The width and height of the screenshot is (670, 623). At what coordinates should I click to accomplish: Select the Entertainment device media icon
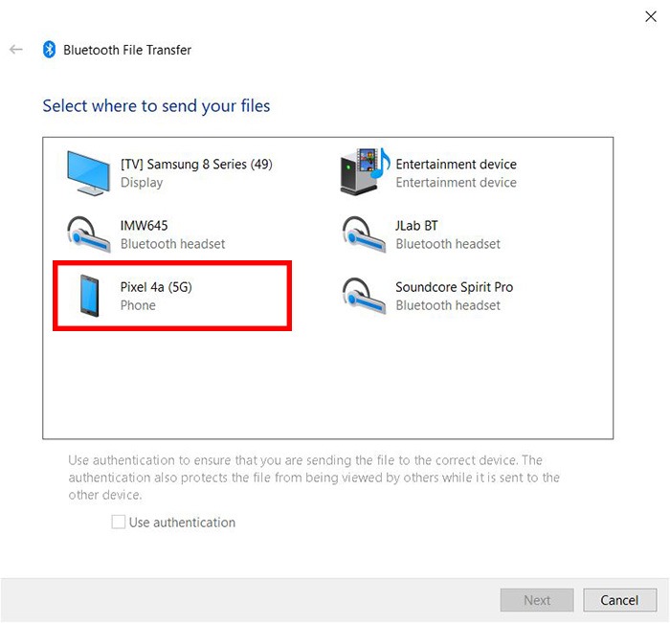[x=365, y=171]
